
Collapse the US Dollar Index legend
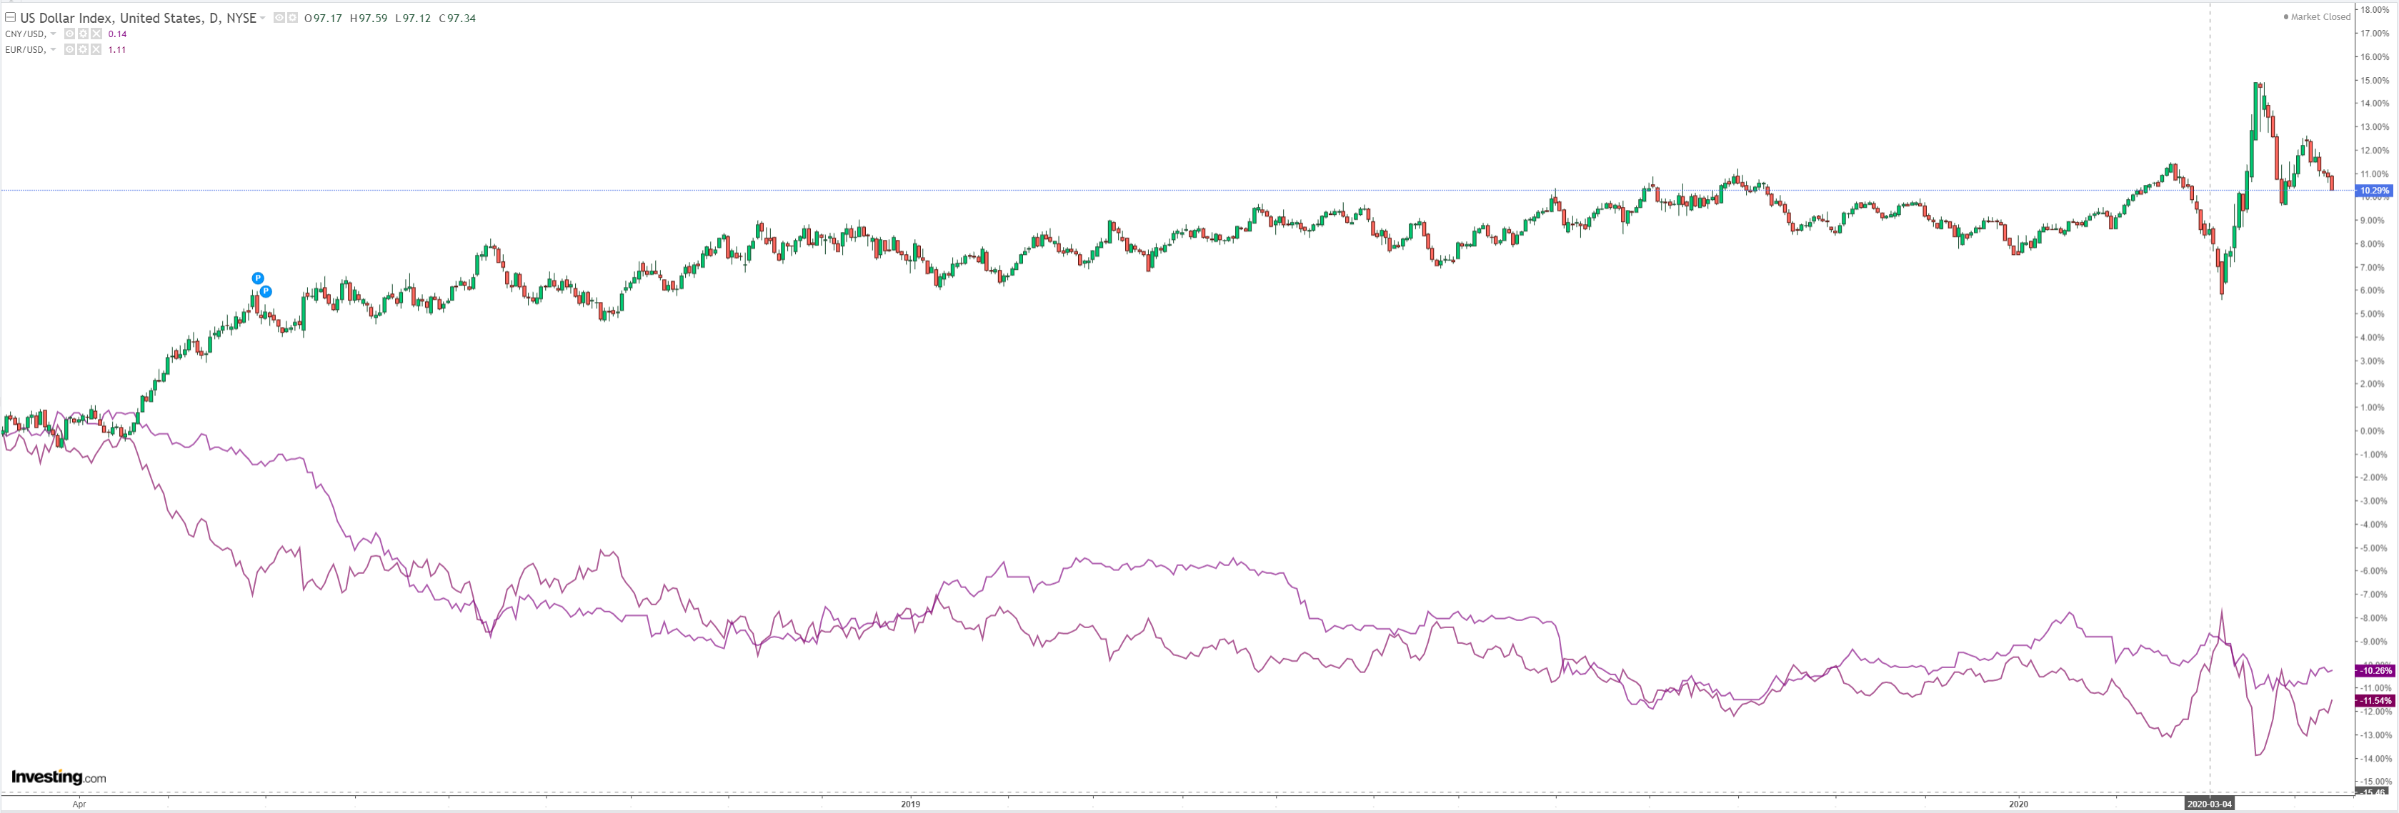pyautogui.click(x=10, y=18)
